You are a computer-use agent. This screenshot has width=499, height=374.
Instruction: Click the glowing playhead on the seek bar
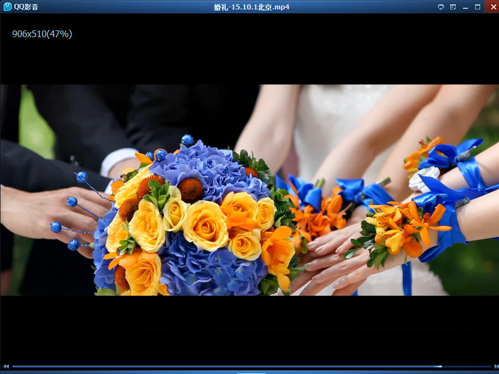(439, 366)
